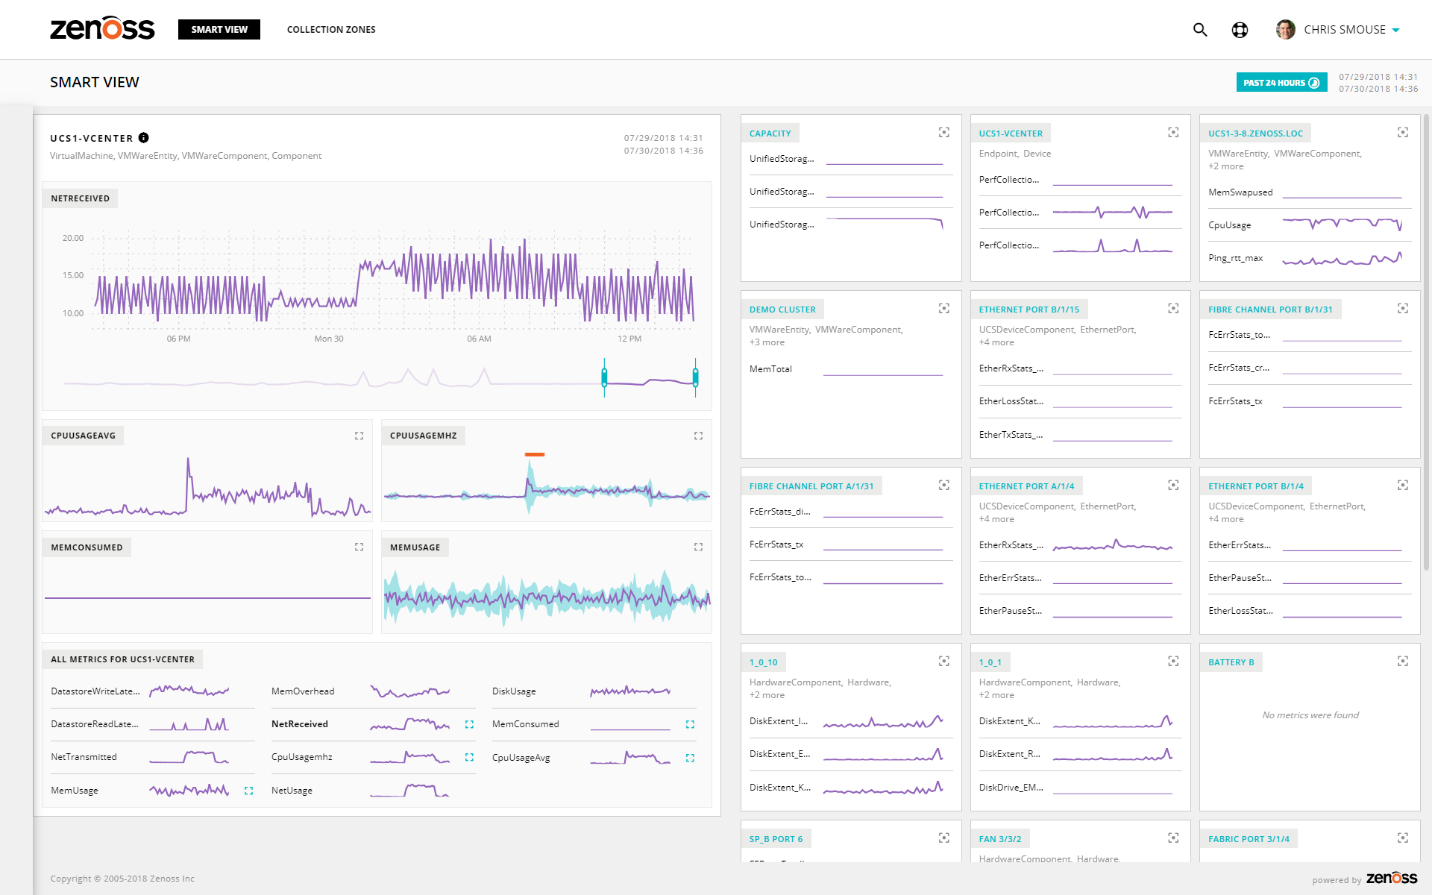Click focus icon on FIBRE CHANNEL PORT B/1/31 card
This screenshot has height=895, width=1432.
click(1402, 309)
